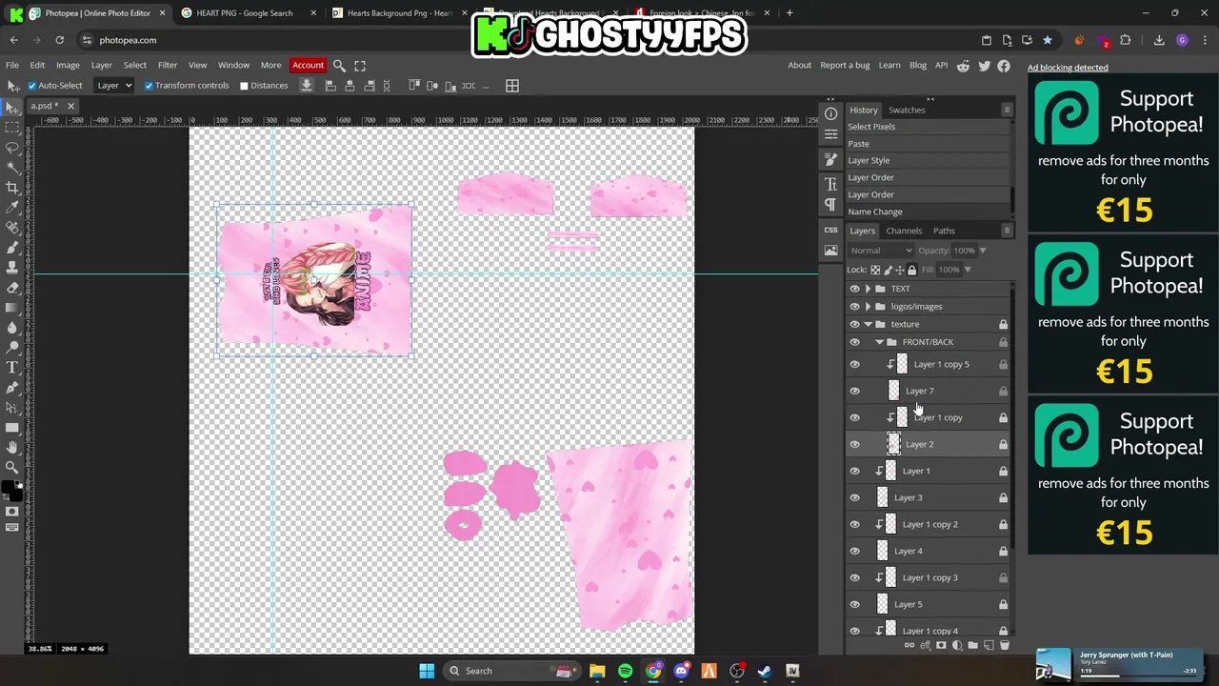1219x686 pixels.
Task: Collapse the FRONT/BACK folder
Action: point(879,342)
